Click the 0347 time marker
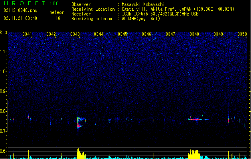This screenshot has width=251, height=159. click(x=170, y=34)
